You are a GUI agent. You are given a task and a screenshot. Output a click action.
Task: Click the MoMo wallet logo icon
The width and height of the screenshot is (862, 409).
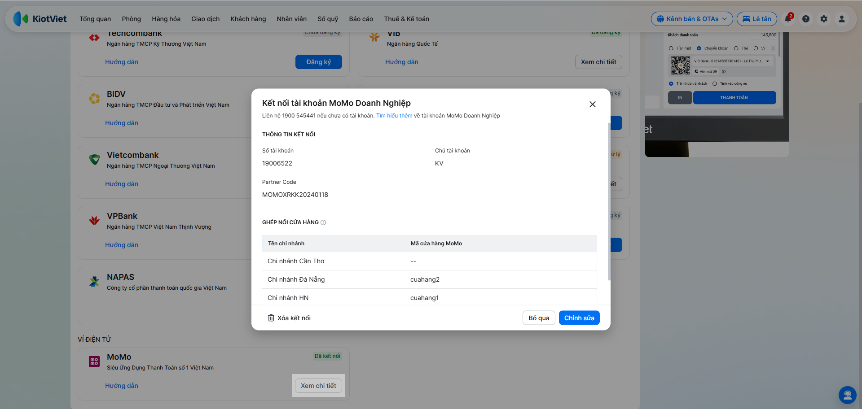coord(94,361)
